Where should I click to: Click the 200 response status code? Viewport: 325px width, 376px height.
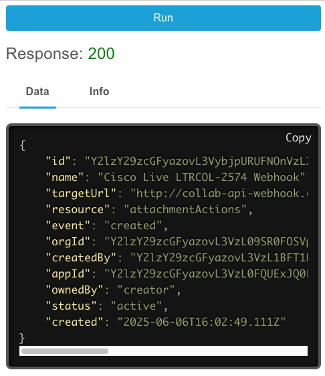pyautogui.click(x=101, y=53)
